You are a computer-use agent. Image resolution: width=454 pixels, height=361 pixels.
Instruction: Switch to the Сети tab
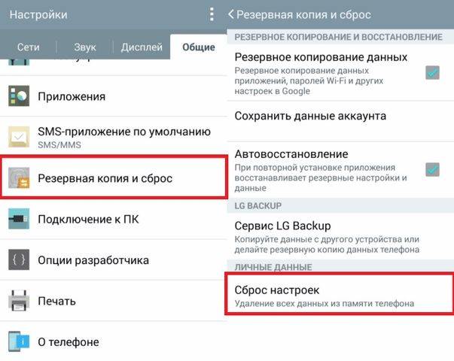click(29, 47)
